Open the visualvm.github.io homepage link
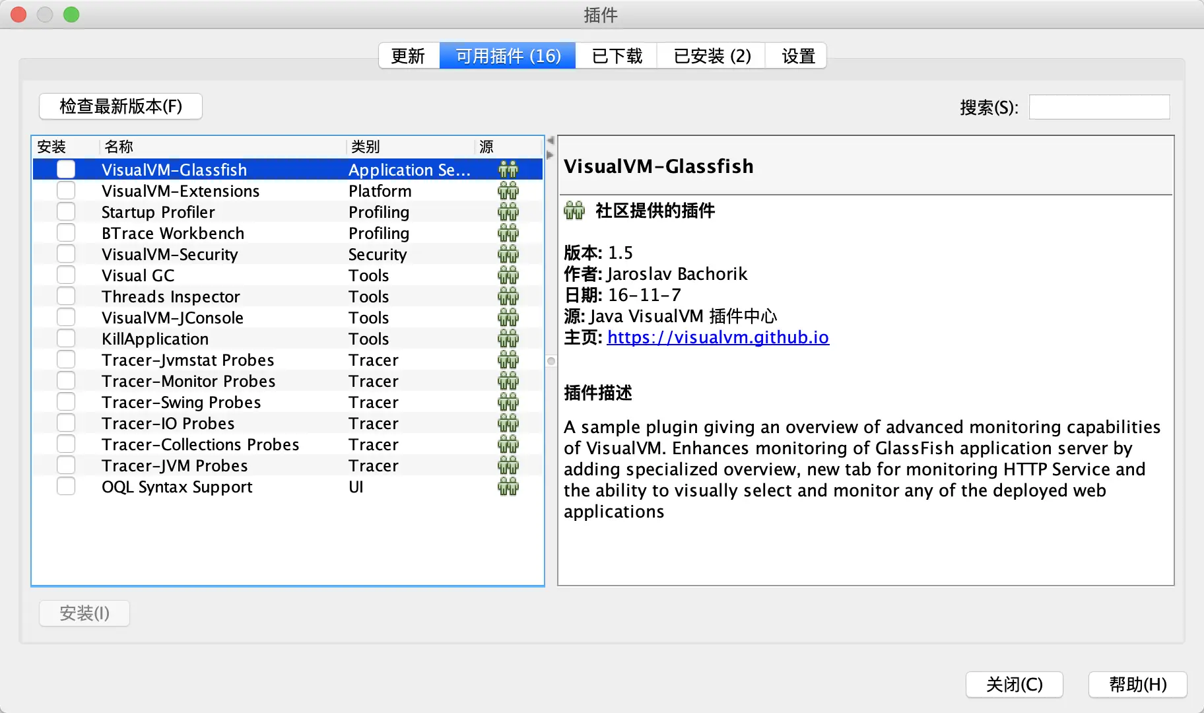 pyautogui.click(x=718, y=337)
